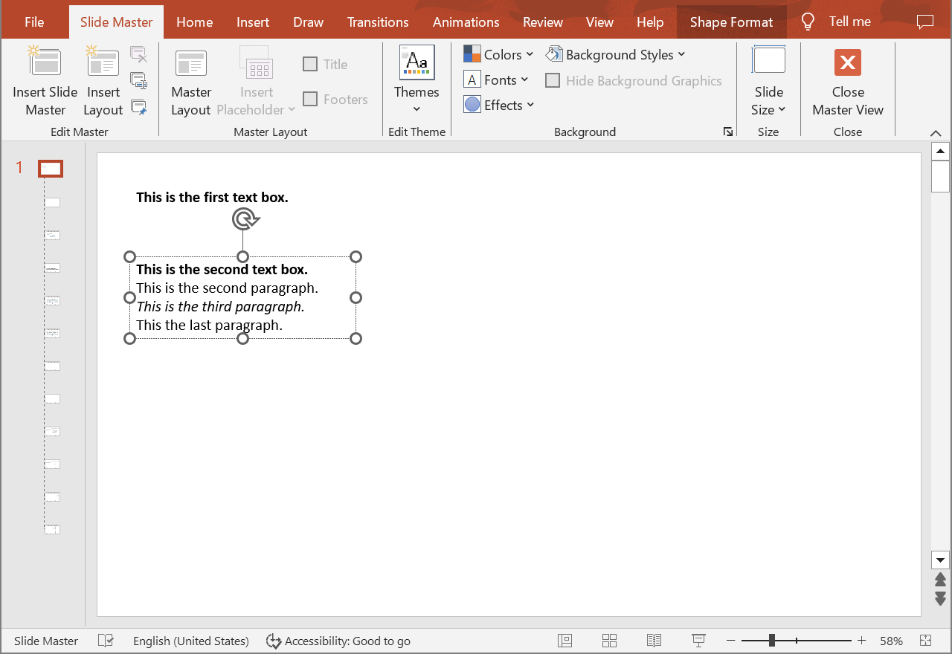This screenshot has height=654, width=952.
Task: Toggle the Footers checkbox
Action: pyautogui.click(x=310, y=99)
